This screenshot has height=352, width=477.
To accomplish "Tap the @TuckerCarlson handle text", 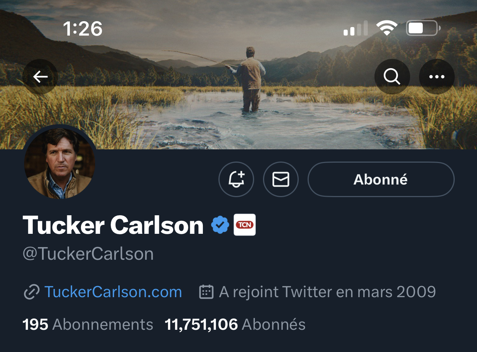I will click(88, 254).
